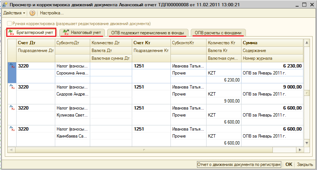This screenshot has height=170, width=317.
Task: Toggle the Ручная корректировка checkbox
Action: click(x=9, y=23)
